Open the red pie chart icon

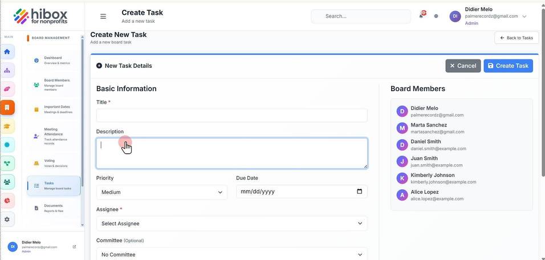(7, 201)
